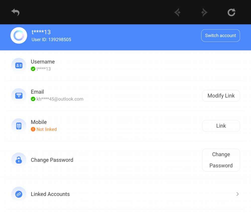Viewport: 251px width, 215px height.
Task: Open the Linked Accounts row
Action: [x=50, y=194]
